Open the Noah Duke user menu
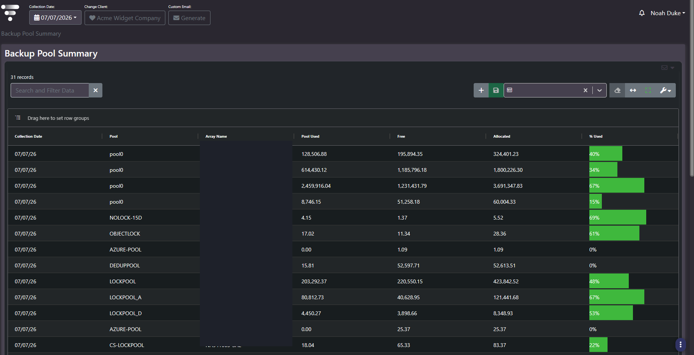The height and width of the screenshot is (355, 694). pos(668,13)
